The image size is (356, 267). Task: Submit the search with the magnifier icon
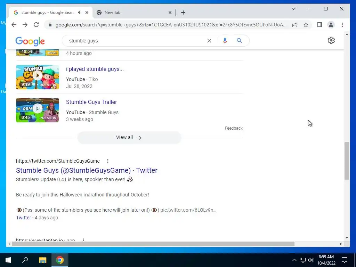click(x=239, y=41)
